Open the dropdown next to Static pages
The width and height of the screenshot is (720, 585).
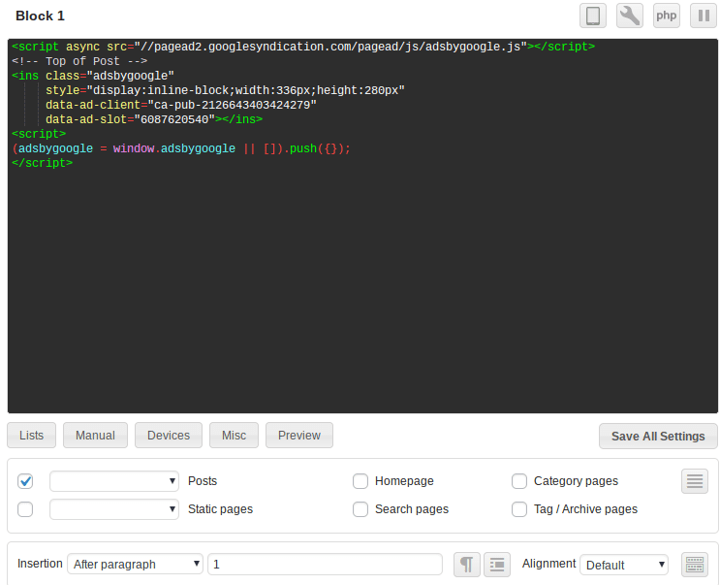[x=114, y=509]
